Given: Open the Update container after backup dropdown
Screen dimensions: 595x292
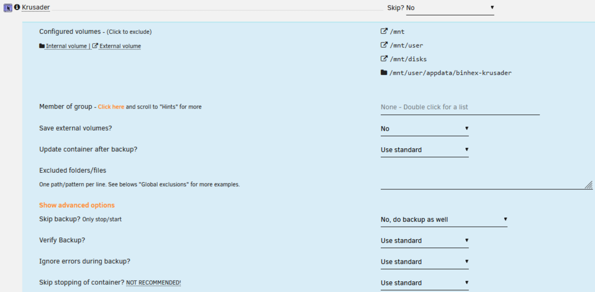Looking at the screenshot, I should point(425,150).
